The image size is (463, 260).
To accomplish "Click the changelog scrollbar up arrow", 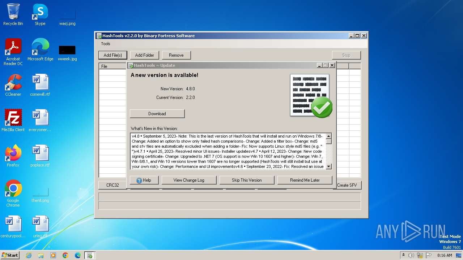I will click(x=328, y=136).
